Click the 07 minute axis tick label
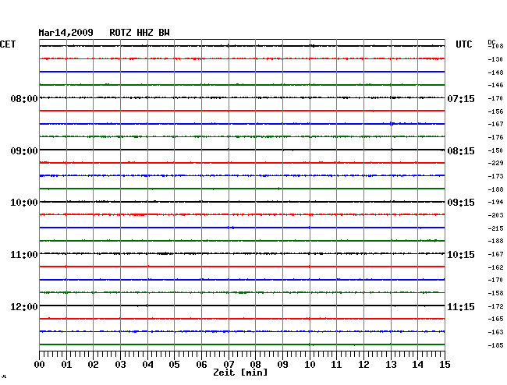This screenshot has height=385, width=507. [229, 365]
